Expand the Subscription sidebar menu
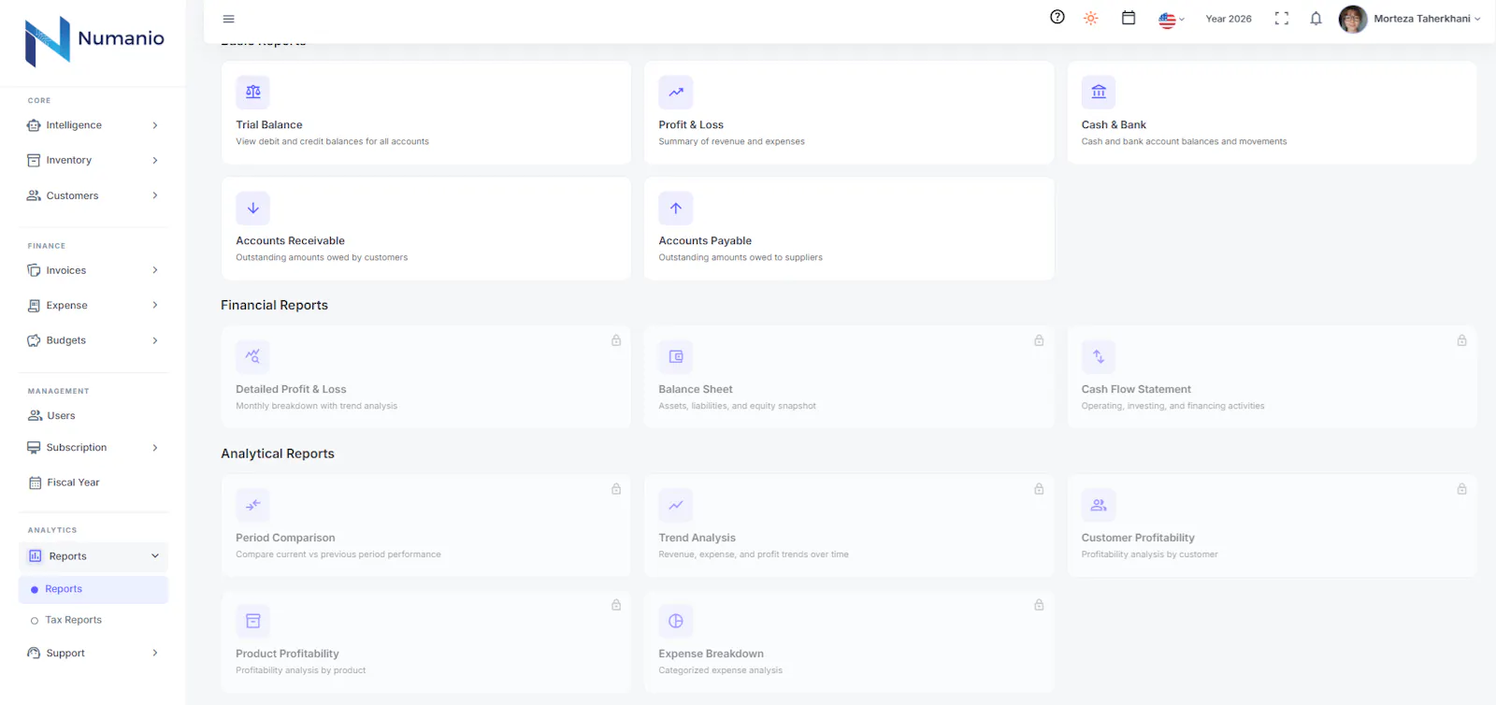This screenshot has width=1496, height=705. (x=93, y=448)
